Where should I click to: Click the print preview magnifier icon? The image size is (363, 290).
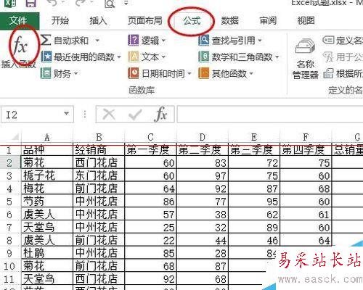click(x=110, y=4)
